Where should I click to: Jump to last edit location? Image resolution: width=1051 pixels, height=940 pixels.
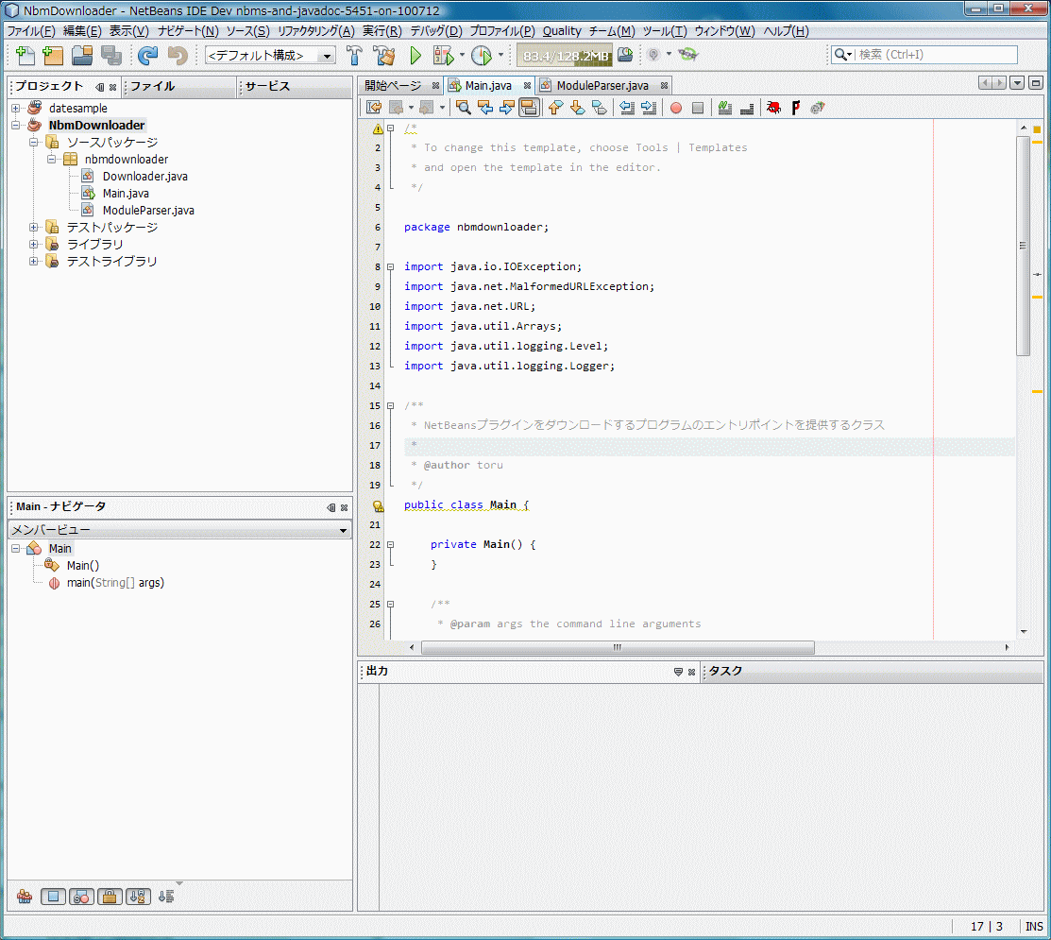tap(374, 108)
